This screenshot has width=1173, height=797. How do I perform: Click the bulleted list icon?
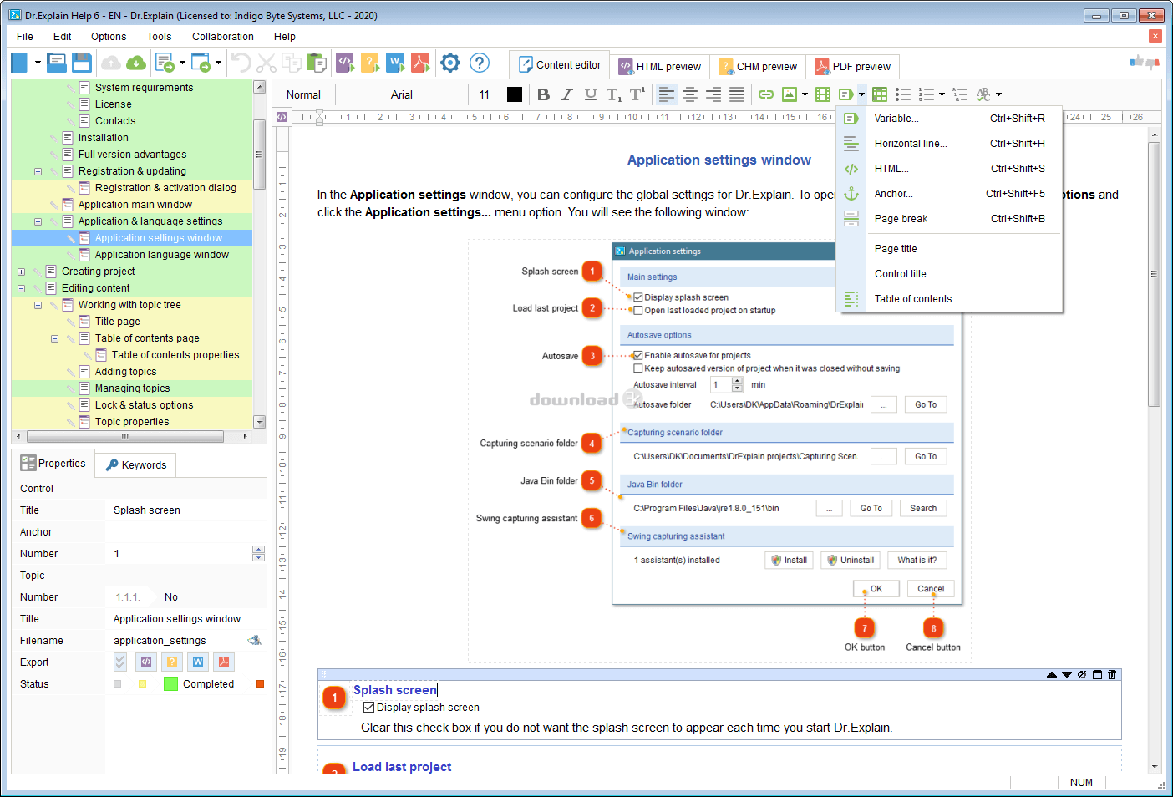click(903, 94)
